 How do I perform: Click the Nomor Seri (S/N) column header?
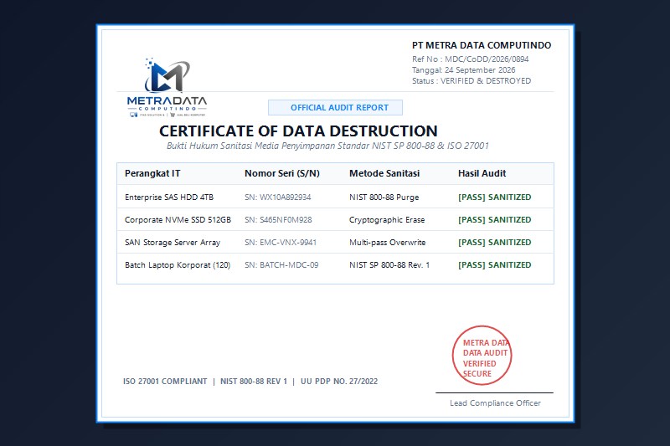(282, 173)
